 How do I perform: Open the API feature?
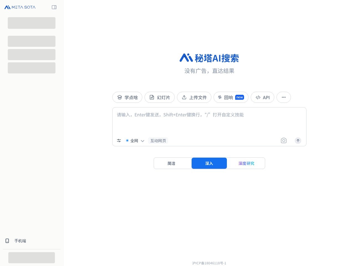point(262,97)
